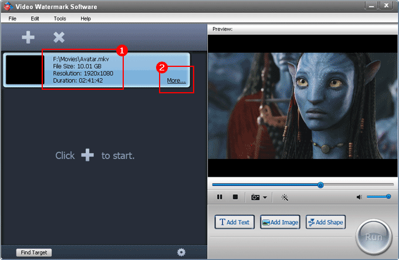
Task: Start processing with the Run button
Action: pyautogui.click(x=374, y=237)
